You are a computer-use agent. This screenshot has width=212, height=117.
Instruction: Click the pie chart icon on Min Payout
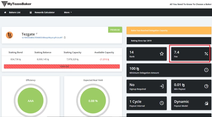coord(206,86)
